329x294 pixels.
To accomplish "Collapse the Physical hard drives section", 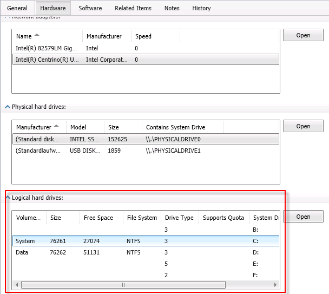I will click(x=8, y=107).
